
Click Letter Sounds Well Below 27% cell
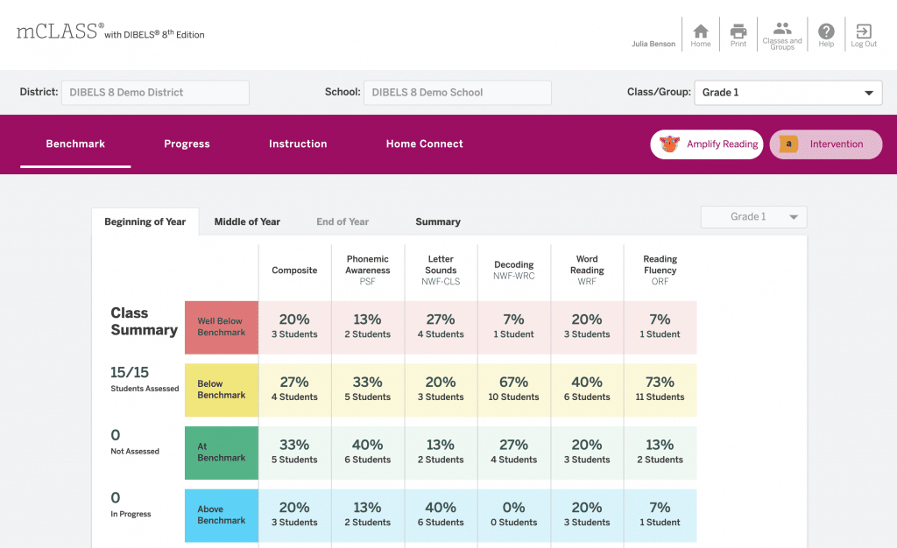[x=441, y=327]
